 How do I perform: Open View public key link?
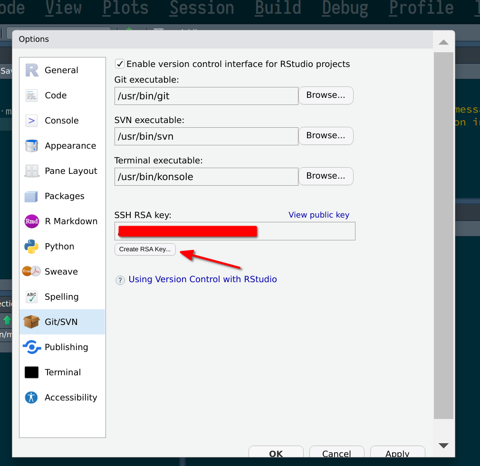[x=319, y=215]
